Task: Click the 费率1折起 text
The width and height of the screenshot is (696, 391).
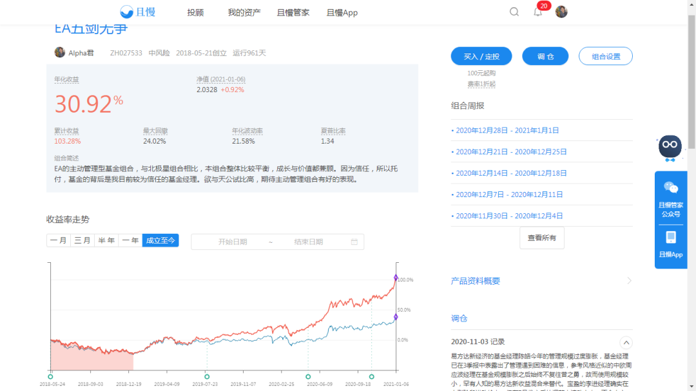Action: click(481, 84)
